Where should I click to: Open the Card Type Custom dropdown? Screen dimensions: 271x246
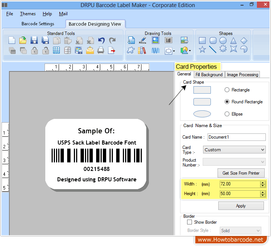tap(234, 150)
